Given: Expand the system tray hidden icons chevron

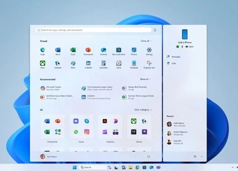Looking at the screenshot, I should pos(232,167).
